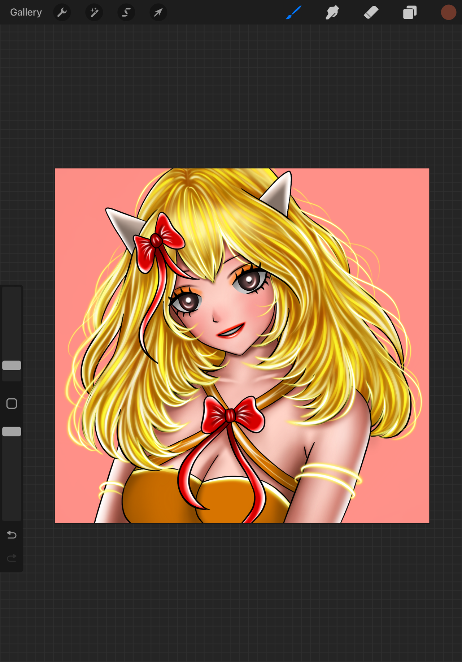Open the active color swatch

448,13
